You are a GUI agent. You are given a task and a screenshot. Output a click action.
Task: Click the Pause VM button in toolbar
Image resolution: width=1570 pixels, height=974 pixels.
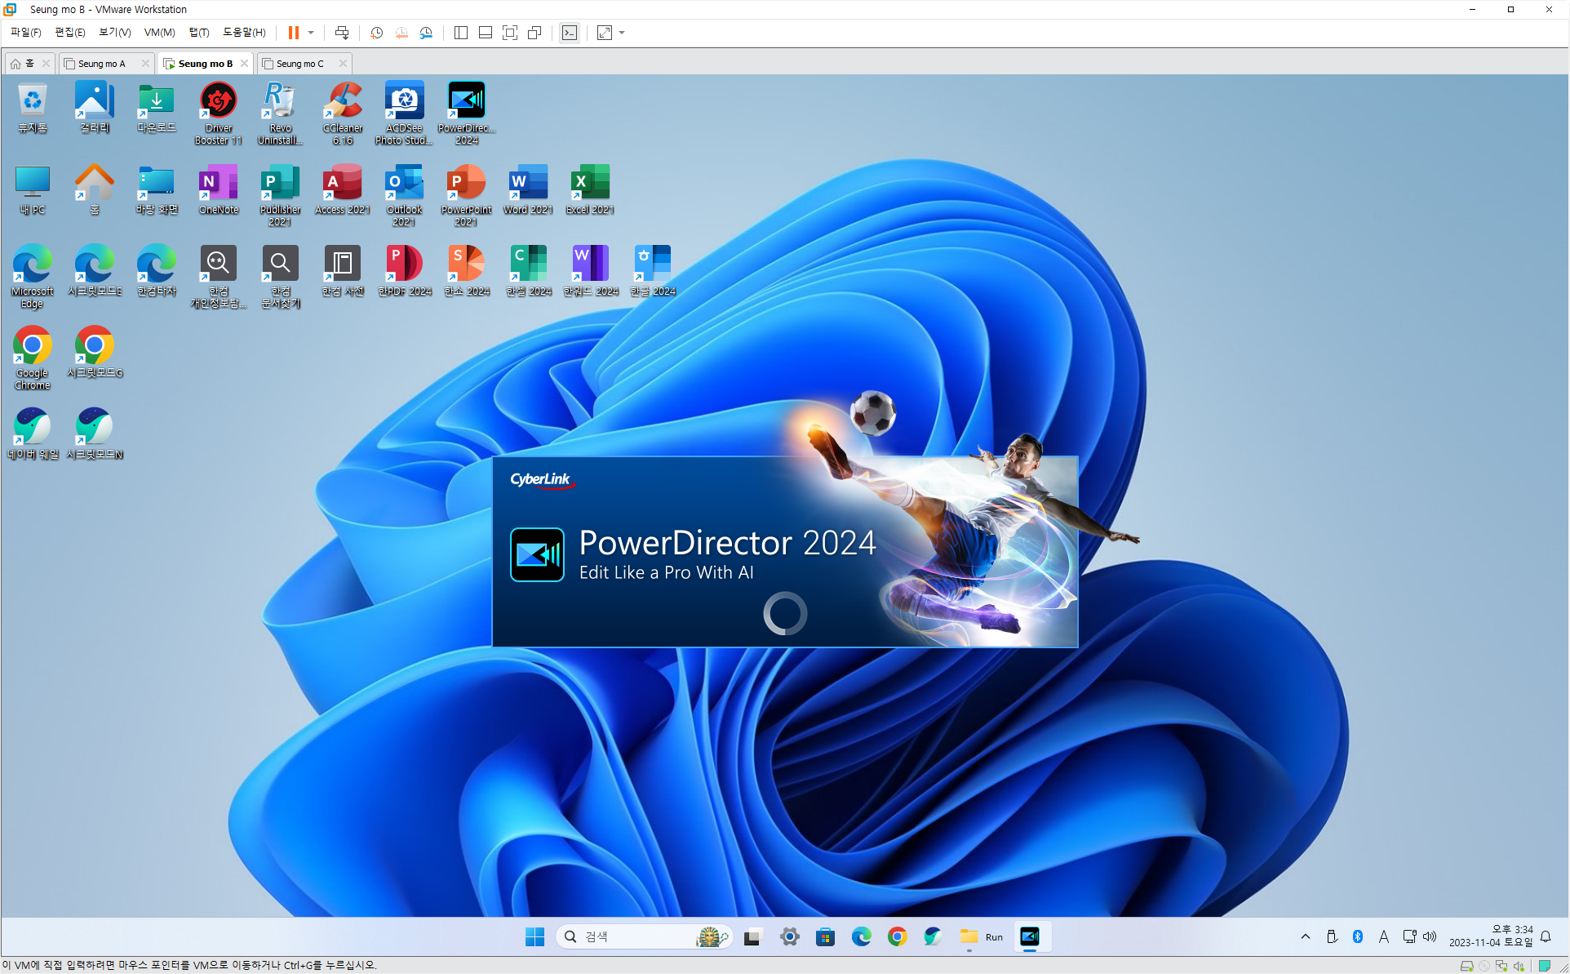coord(293,33)
